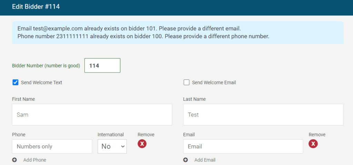The height and width of the screenshot is (165, 353).
Task: Click the plus icon beside Add Email
Action: click(185, 160)
